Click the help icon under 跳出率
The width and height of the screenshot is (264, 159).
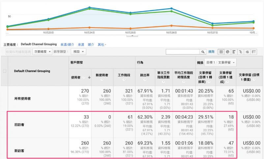coord(145,79)
